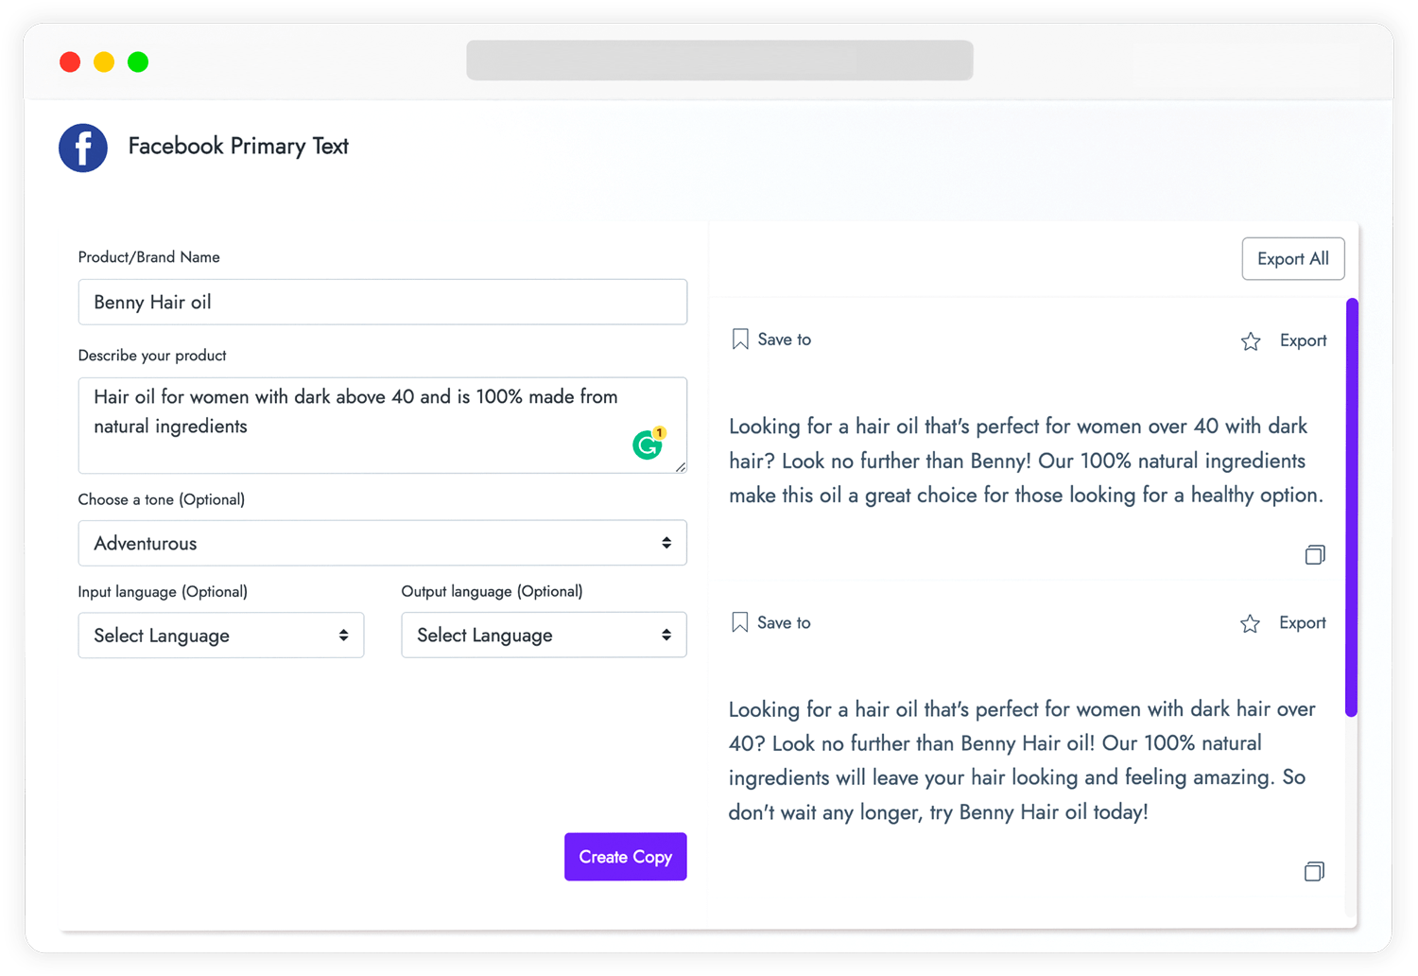
Task: Open the Output language dropdown
Action: [544, 636]
